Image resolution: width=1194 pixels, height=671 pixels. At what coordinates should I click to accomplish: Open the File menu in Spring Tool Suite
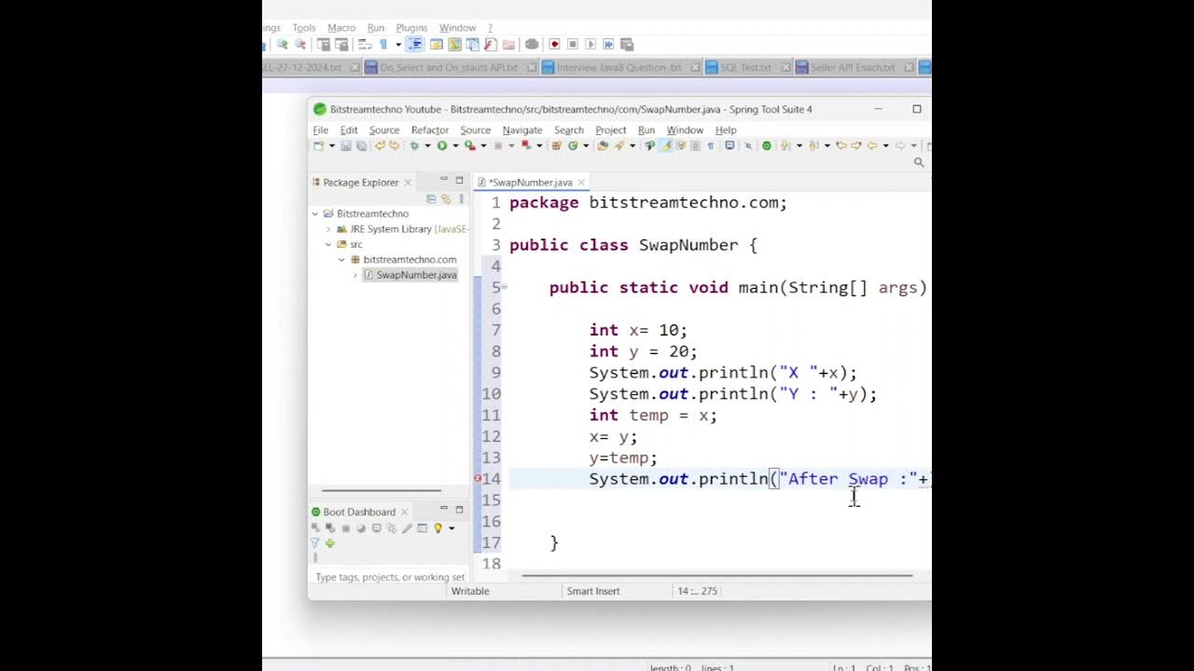[320, 130]
